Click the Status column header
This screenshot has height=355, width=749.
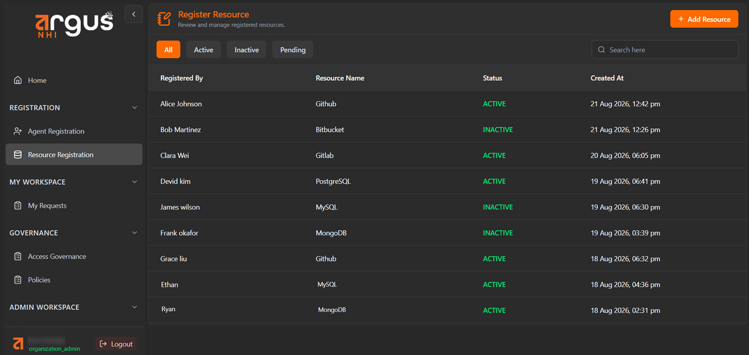click(x=492, y=78)
